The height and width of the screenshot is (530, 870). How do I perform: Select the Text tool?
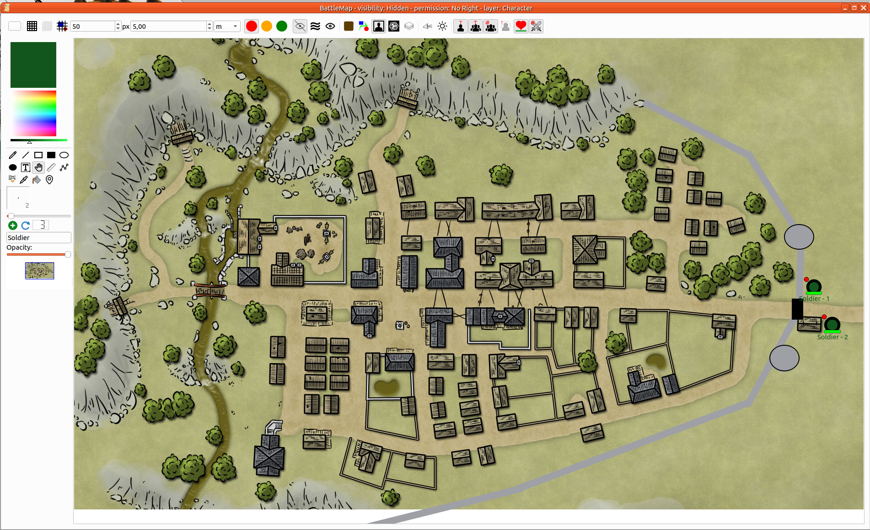(x=26, y=167)
